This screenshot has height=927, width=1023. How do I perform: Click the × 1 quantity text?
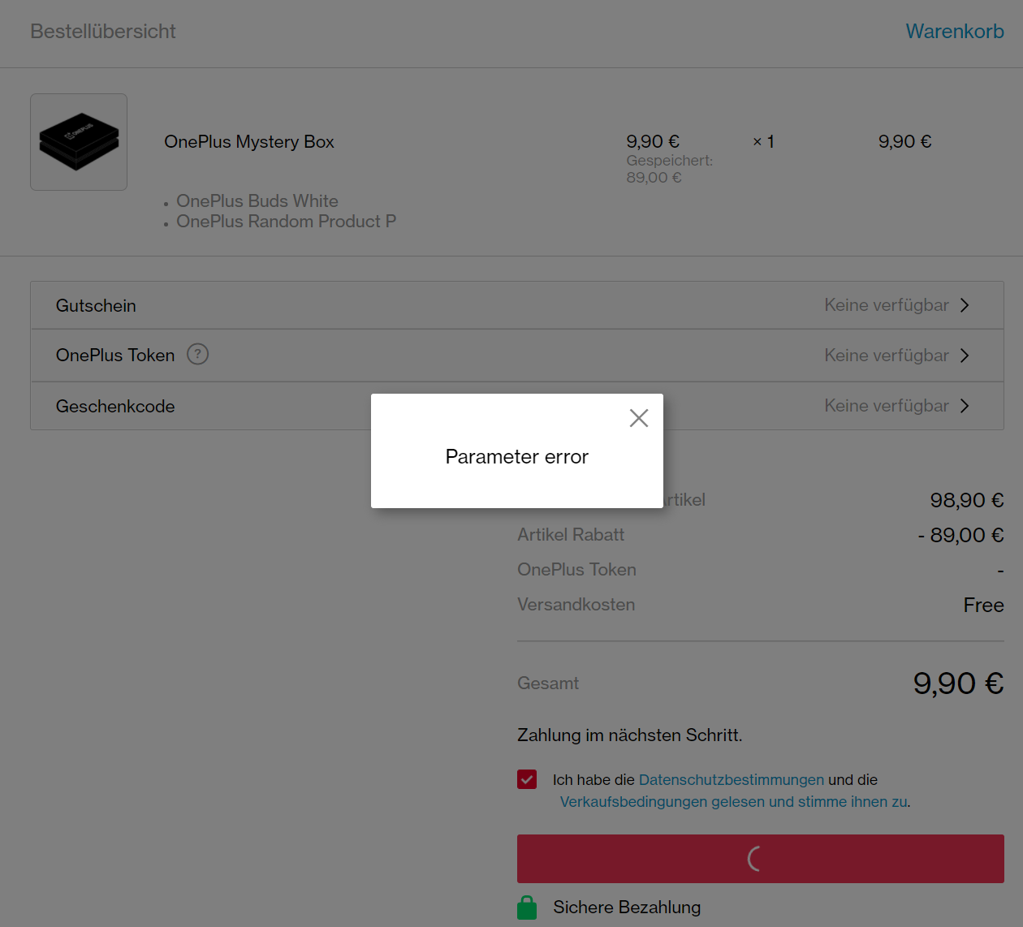click(763, 141)
